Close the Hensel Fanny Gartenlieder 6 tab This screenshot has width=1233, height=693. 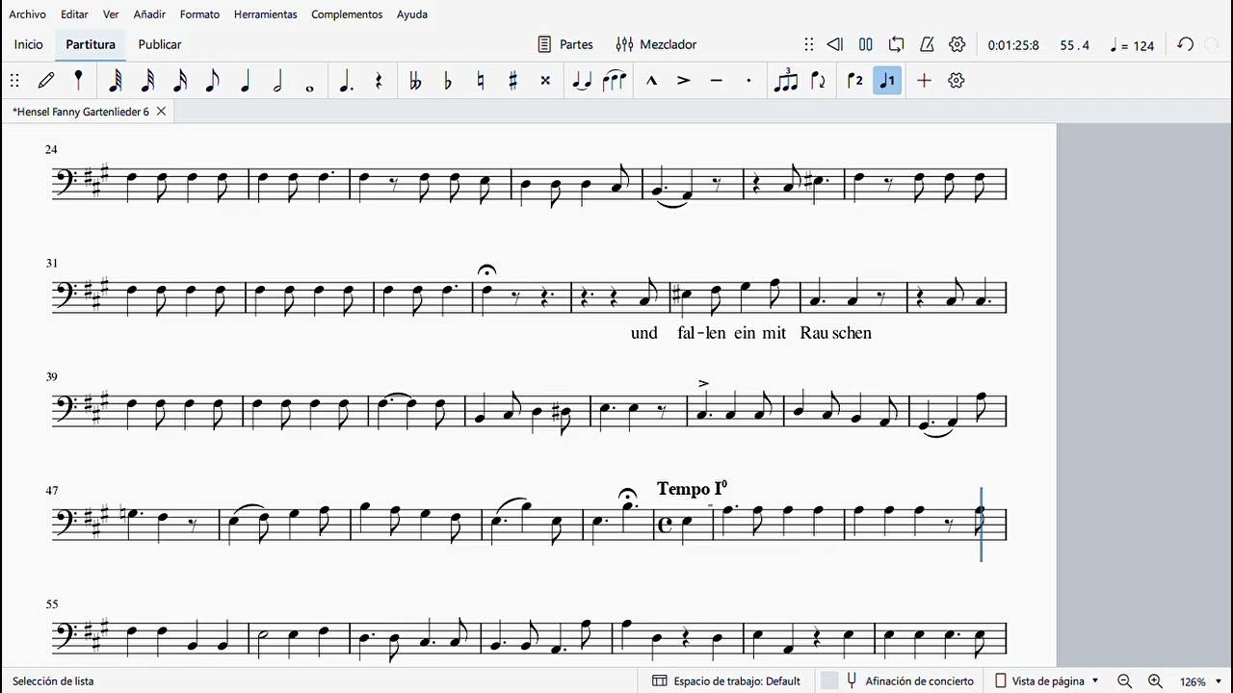[x=161, y=112]
